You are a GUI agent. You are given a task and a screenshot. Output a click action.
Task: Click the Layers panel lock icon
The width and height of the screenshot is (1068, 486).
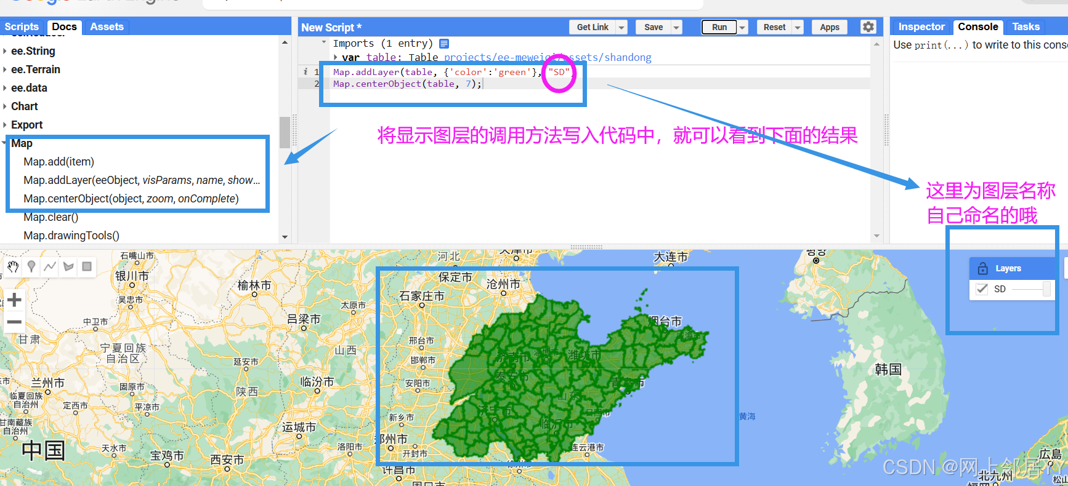pyautogui.click(x=983, y=268)
